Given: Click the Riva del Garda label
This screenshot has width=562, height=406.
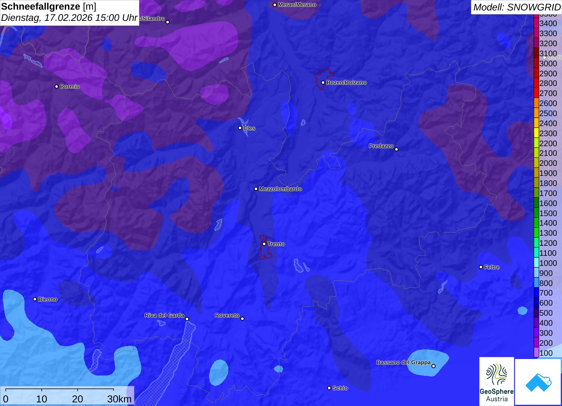Looking at the screenshot, I should click(164, 315).
